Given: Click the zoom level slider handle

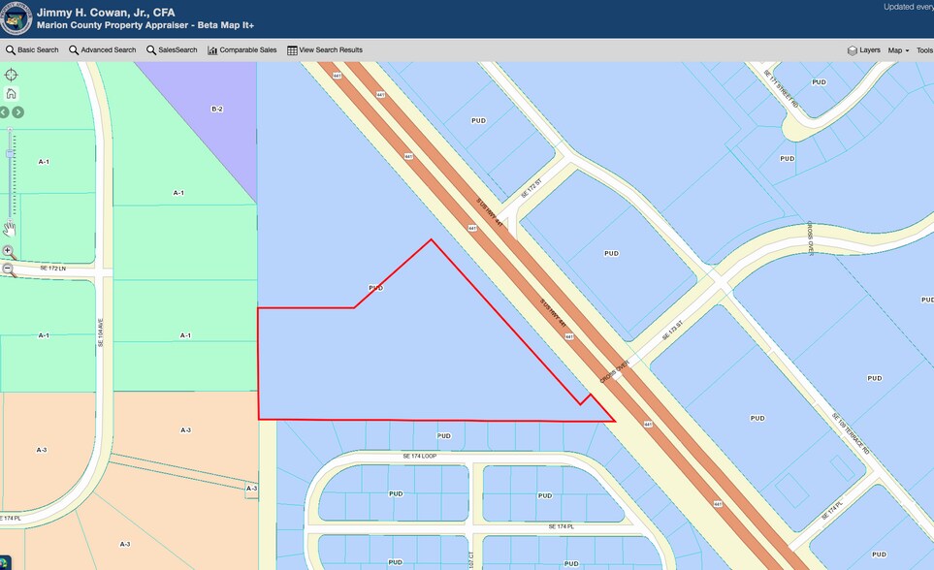Looking at the screenshot, I should tap(11, 153).
